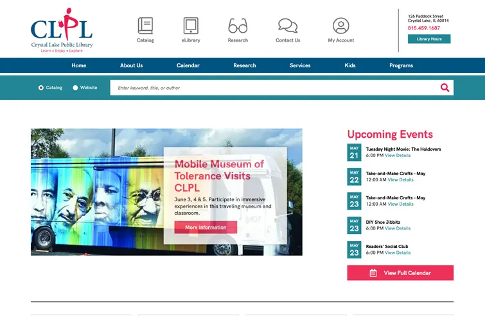Click the More Information button
The width and height of the screenshot is (485, 316).
(206, 228)
